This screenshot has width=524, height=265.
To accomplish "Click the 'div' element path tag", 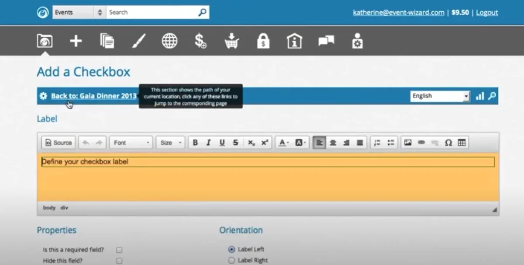I will [x=64, y=208].
